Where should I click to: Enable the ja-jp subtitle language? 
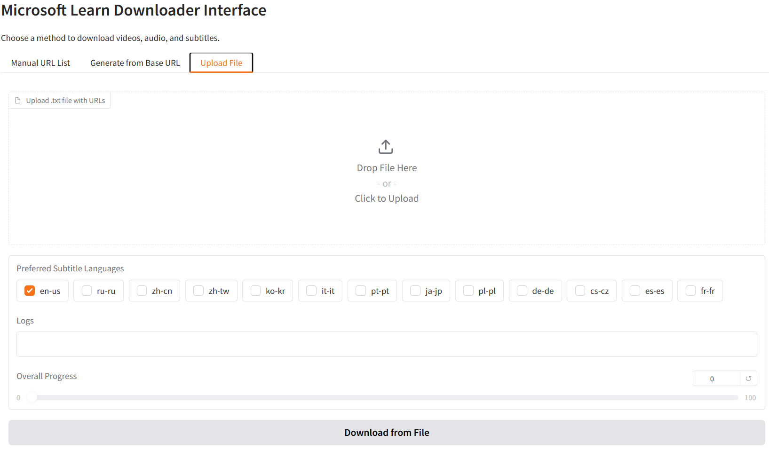click(x=415, y=291)
